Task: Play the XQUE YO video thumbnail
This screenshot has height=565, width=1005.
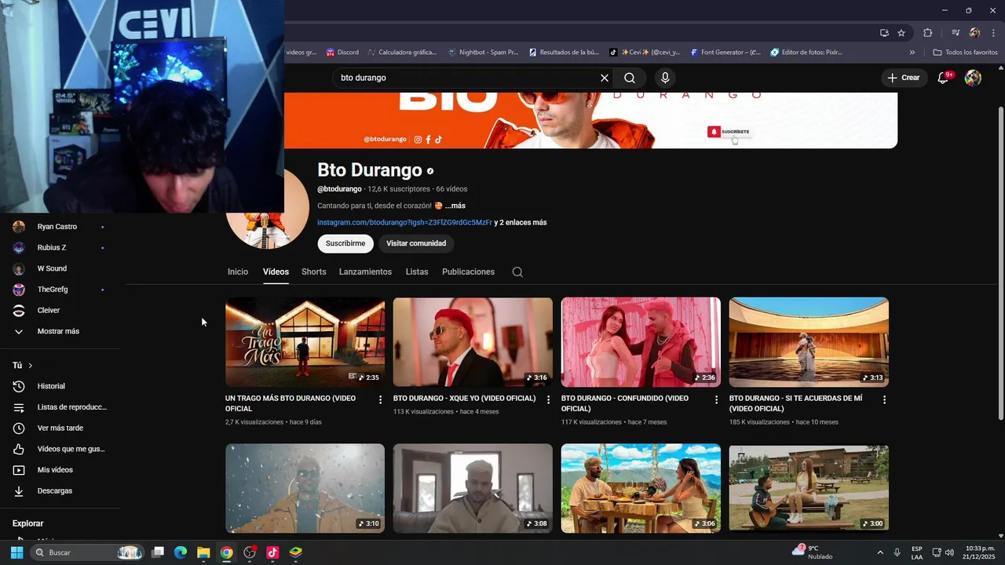Action: click(473, 342)
